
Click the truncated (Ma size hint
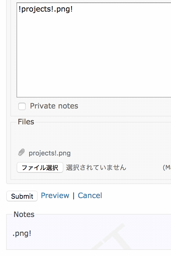167,168
